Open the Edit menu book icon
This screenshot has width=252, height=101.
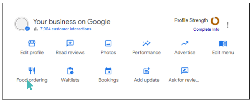[x=223, y=43]
